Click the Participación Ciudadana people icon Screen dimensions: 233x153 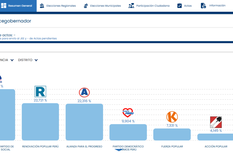131,6
